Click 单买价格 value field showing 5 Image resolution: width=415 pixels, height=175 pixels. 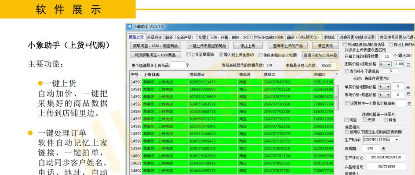coord(398,87)
